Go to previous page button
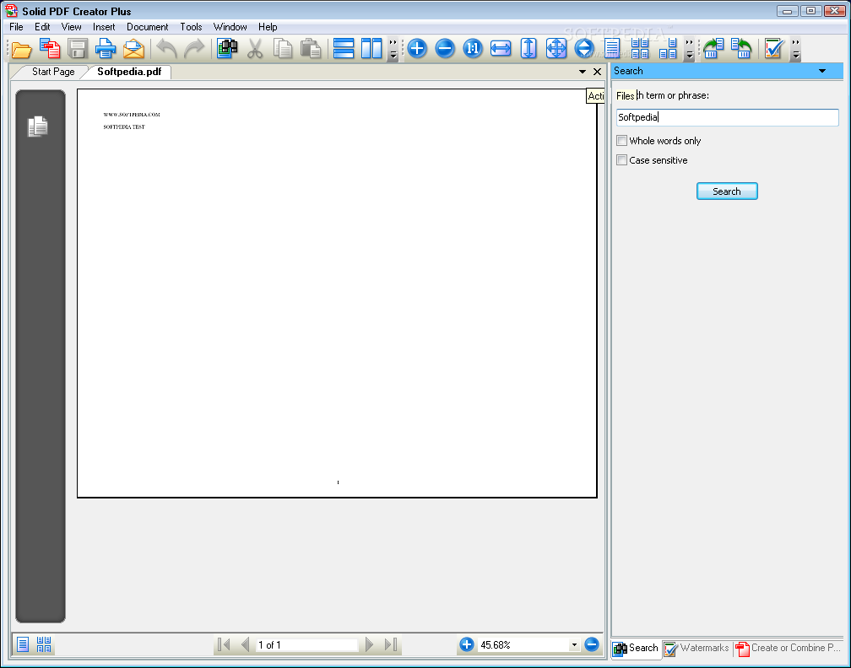Viewport: 851px width, 668px height. coord(246,644)
